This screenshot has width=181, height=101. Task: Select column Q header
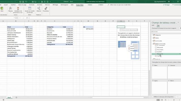click(121, 21)
